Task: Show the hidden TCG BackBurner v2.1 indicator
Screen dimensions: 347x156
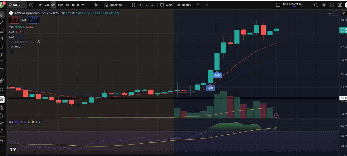Action: (x=38, y=42)
